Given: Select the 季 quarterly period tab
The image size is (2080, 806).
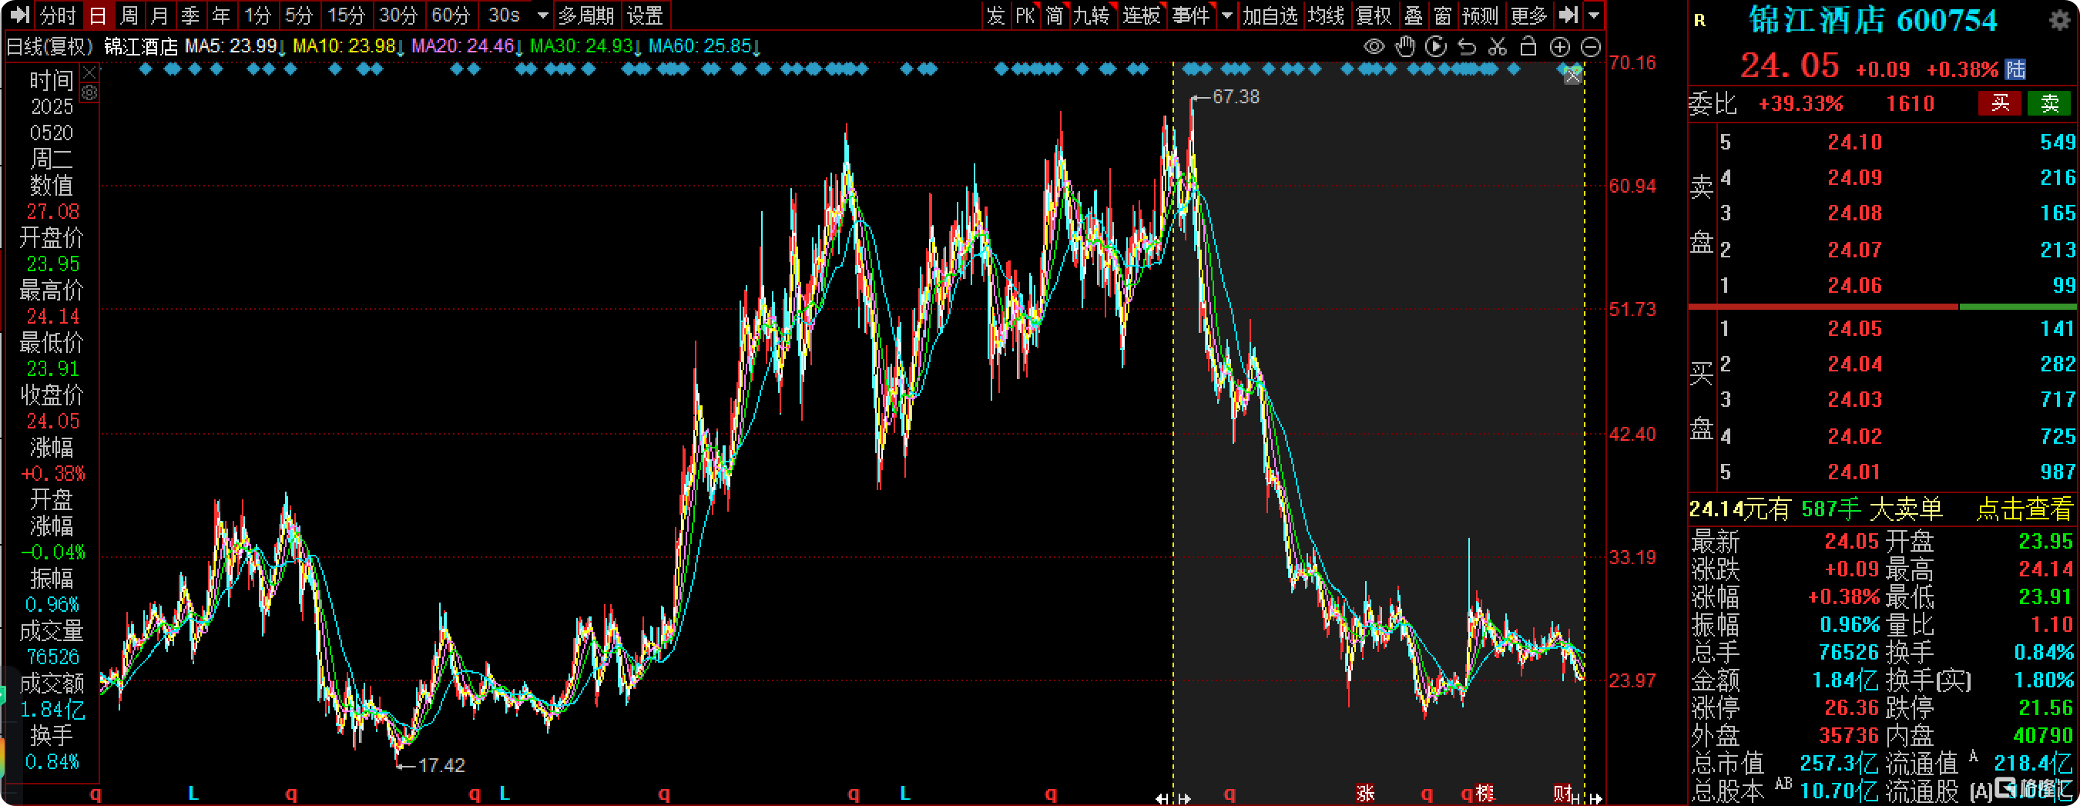Looking at the screenshot, I should click(190, 15).
